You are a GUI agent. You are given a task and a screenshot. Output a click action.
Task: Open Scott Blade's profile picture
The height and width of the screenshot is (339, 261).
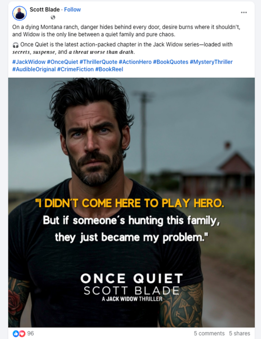(x=19, y=13)
